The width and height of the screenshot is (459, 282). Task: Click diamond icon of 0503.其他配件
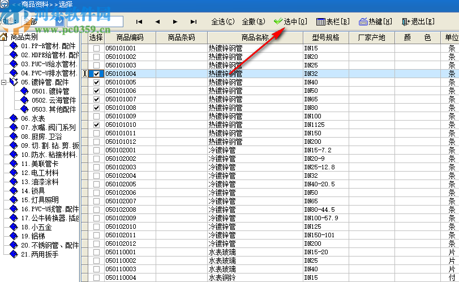tap(24, 109)
